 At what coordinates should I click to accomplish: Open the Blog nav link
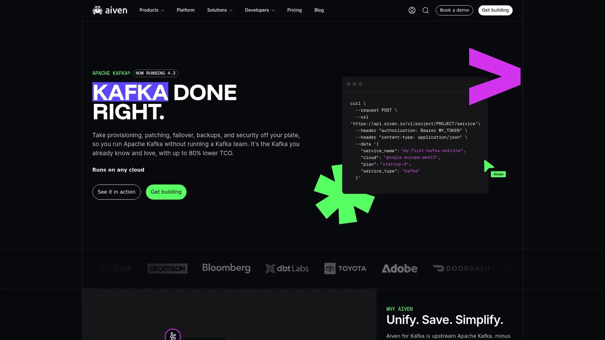319,10
